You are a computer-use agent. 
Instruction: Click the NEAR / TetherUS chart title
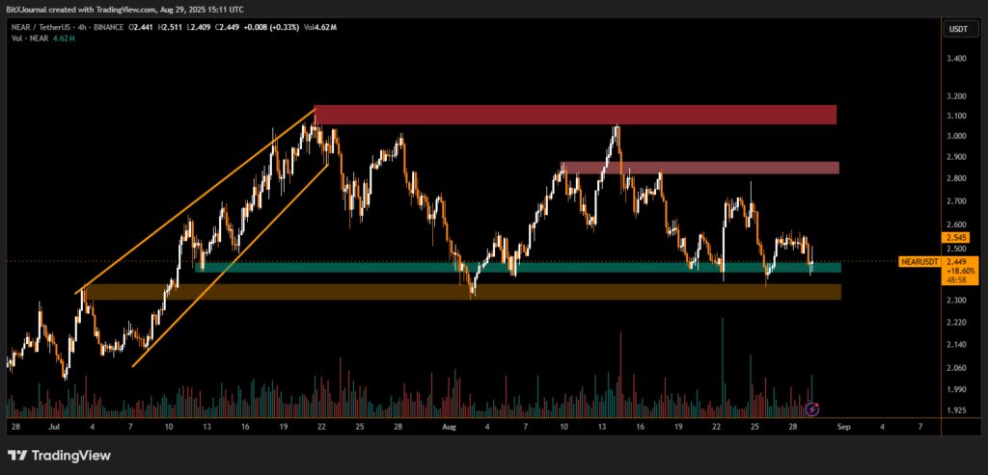48,29
